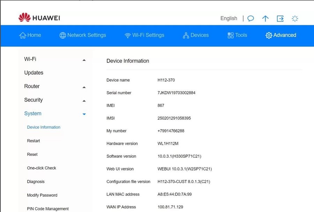Click H112-370-CUST 8.0.1.3(C21) value
Image resolution: width=314 pixels, height=212 pixels.
[184, 182]
